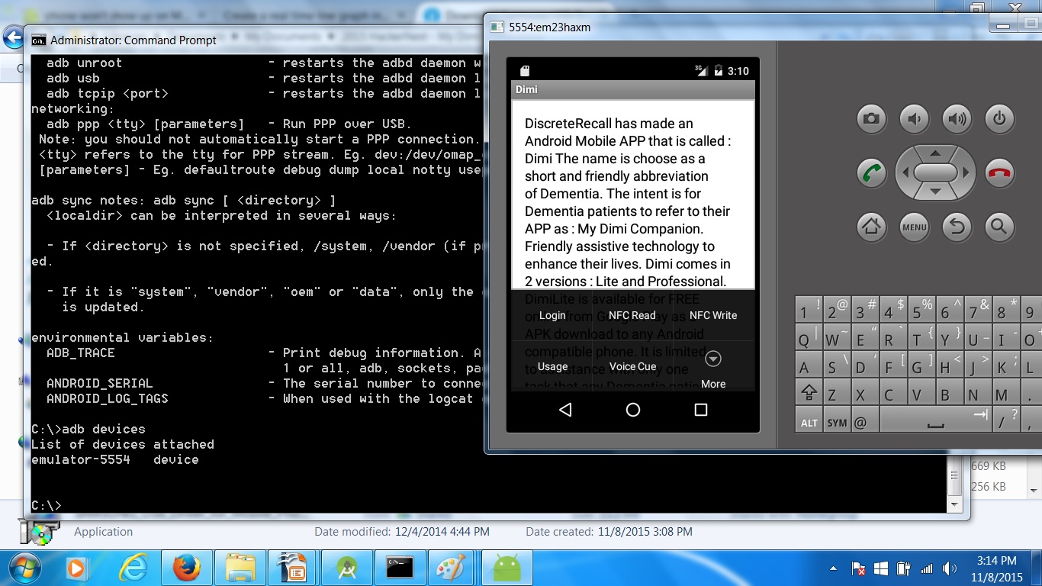The height and width of the screenshot is (586, 1042).
Task: Tap Android recent apps square
Action: pos(701,410)
